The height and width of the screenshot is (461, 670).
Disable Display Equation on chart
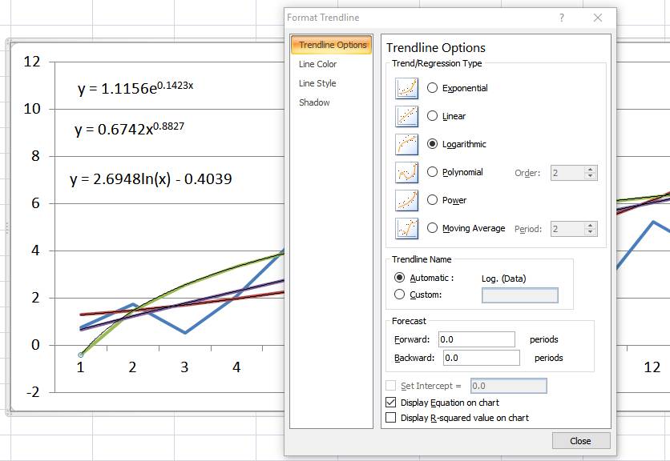coord(391,403)
